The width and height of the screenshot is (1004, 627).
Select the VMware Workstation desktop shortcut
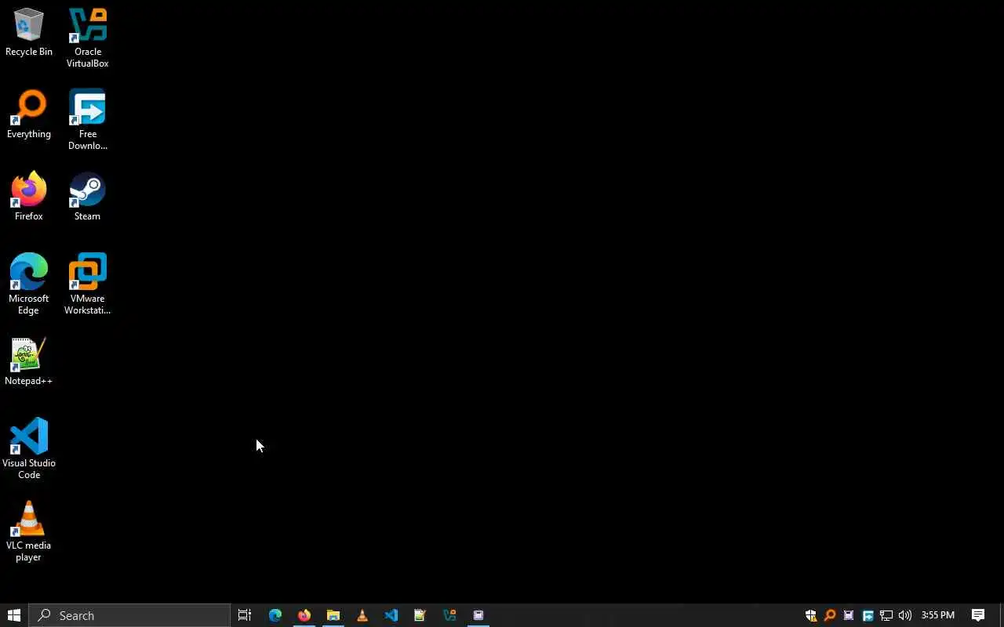pos(88,285)
